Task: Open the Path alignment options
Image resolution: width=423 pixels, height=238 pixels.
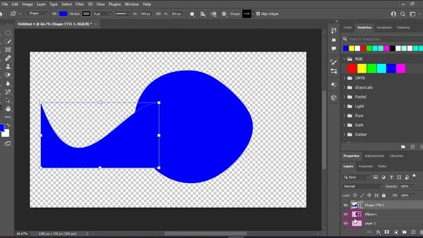Action: point(203,14)
